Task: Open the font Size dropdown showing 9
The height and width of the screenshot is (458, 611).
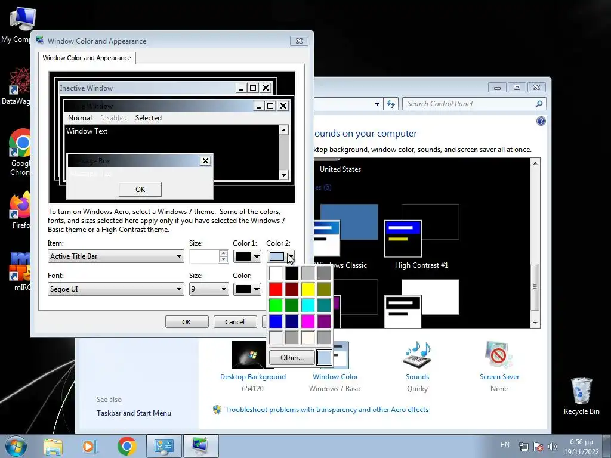Action: 209,289
